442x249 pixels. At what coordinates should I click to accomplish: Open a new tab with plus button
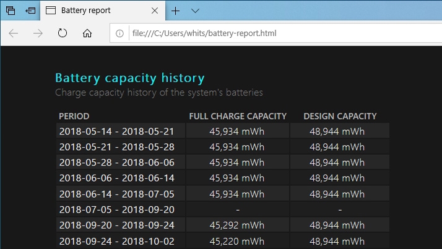176,11
